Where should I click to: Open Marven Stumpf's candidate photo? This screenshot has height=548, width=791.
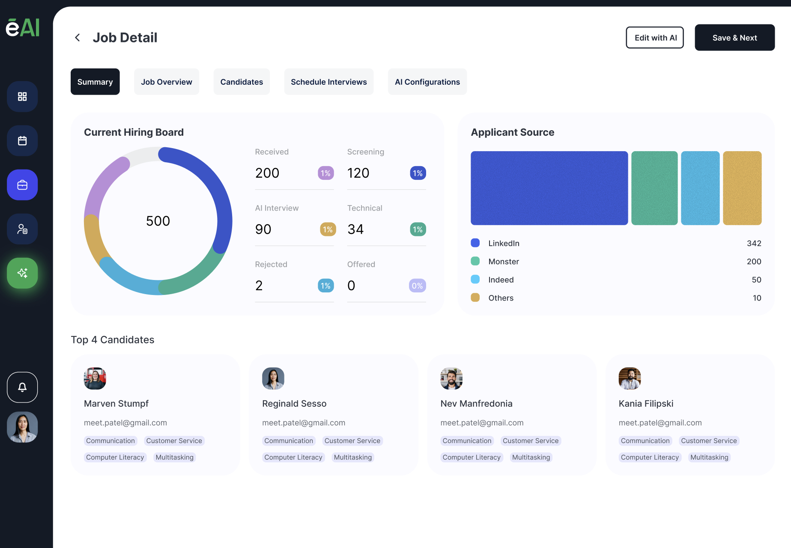[95, 378]
